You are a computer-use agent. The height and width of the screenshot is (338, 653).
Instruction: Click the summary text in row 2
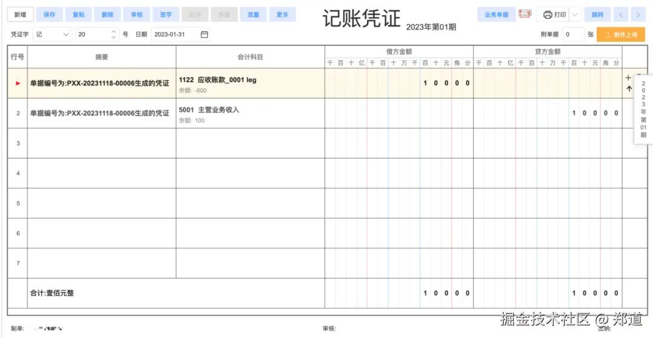click(100, 113)
